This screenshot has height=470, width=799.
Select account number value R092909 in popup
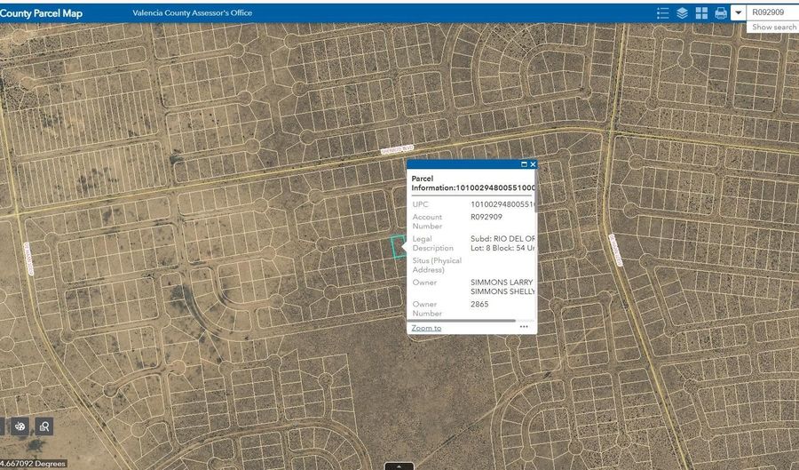point(487,217)
